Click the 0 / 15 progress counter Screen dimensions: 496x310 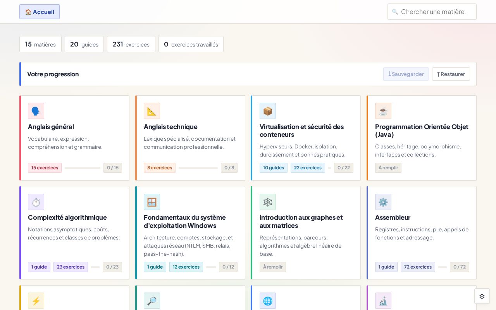click(x=113, y=168)
